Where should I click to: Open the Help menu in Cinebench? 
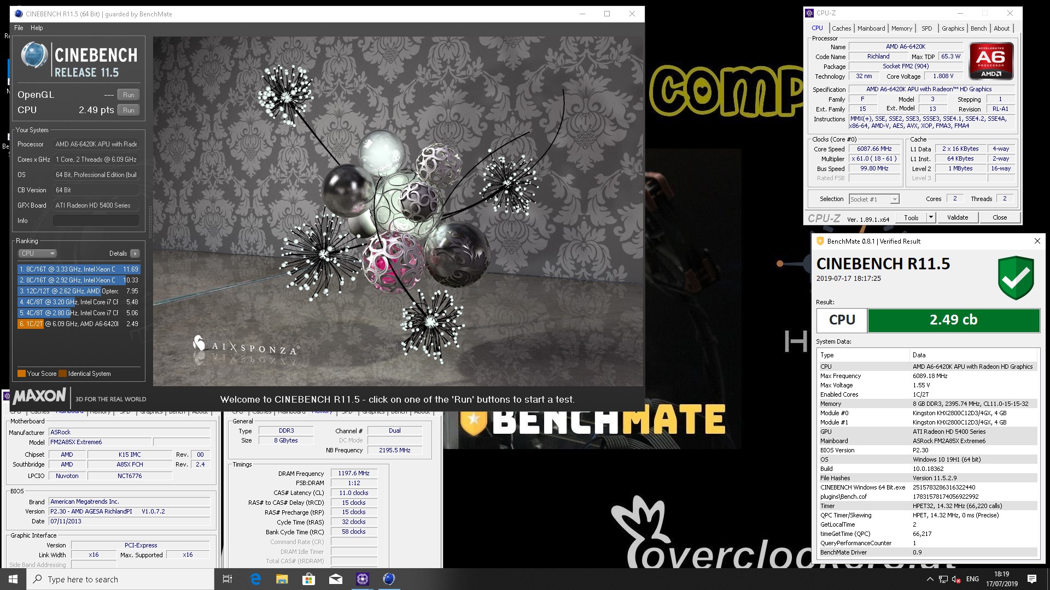point(37,28)
